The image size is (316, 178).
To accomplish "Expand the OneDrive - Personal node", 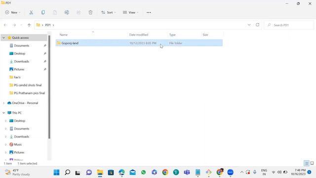I will (x=3, y=103).
